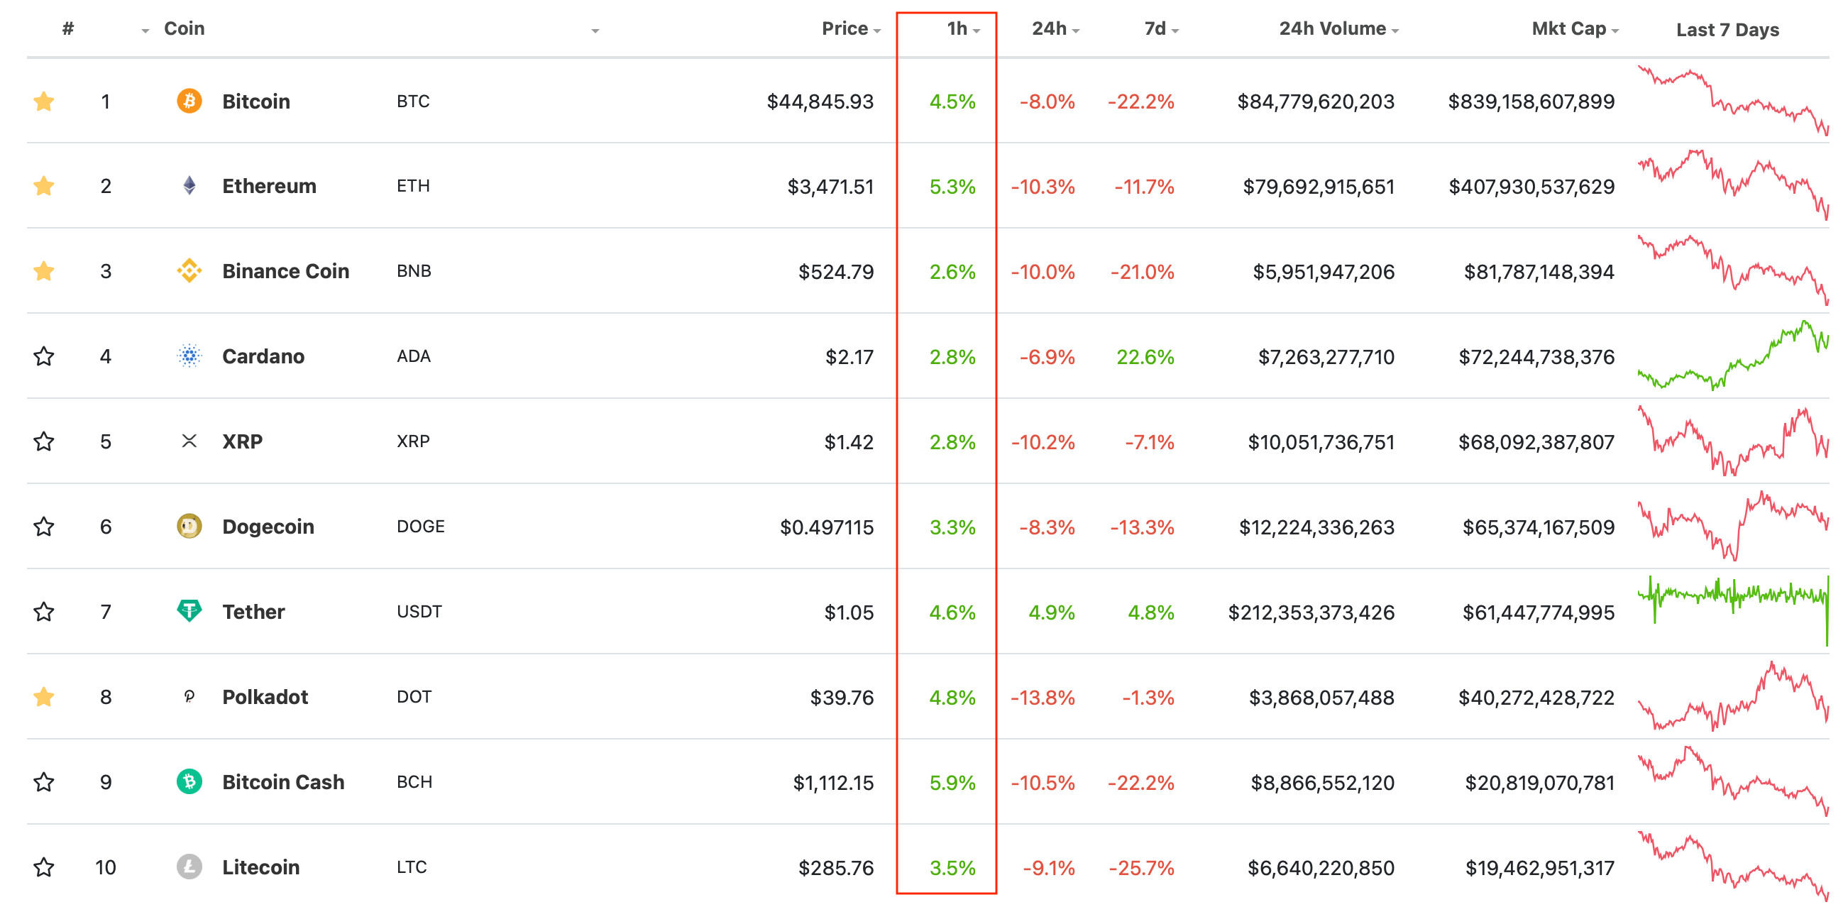The width and height of the screenshot is (1848, 907).
Task: Favorite Tether with the star
Action: pos(44,611)
